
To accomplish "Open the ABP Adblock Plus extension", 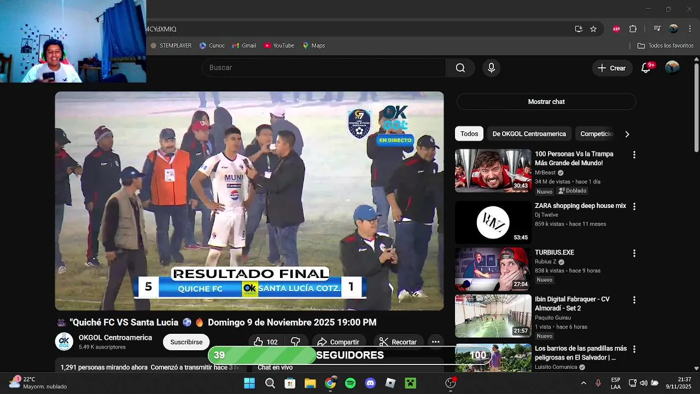I will [616, 29].
